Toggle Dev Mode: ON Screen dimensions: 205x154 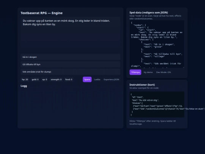click(163, 72)
